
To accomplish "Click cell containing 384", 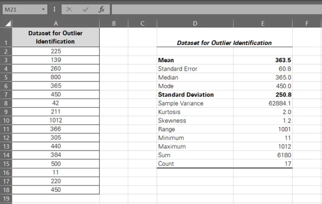I will point(55,155).
